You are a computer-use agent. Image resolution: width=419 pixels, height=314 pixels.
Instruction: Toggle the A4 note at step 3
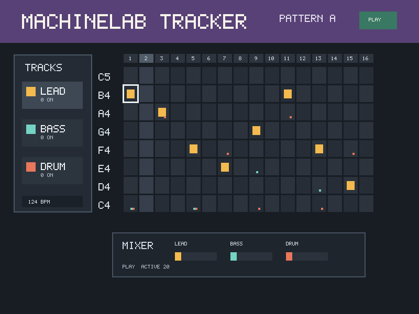162,112
